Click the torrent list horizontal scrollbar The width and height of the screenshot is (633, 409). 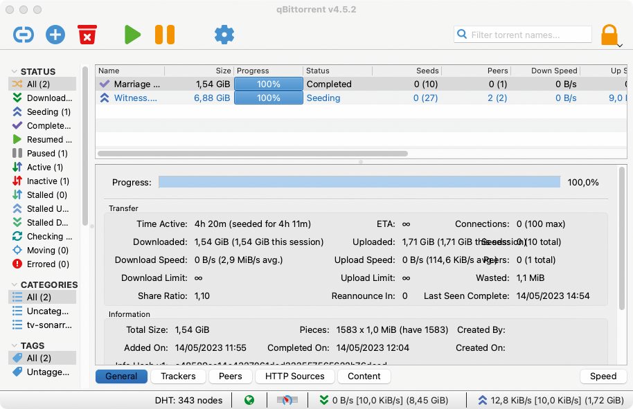[x=252, y=154]
